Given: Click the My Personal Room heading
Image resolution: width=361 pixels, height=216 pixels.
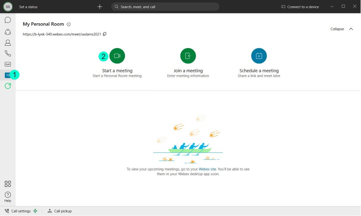Looking at the screenshot, I should (43, 24).
